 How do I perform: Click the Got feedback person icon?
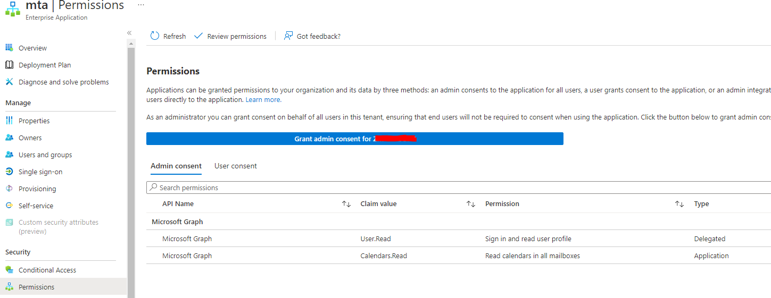(x=288, y=36)
